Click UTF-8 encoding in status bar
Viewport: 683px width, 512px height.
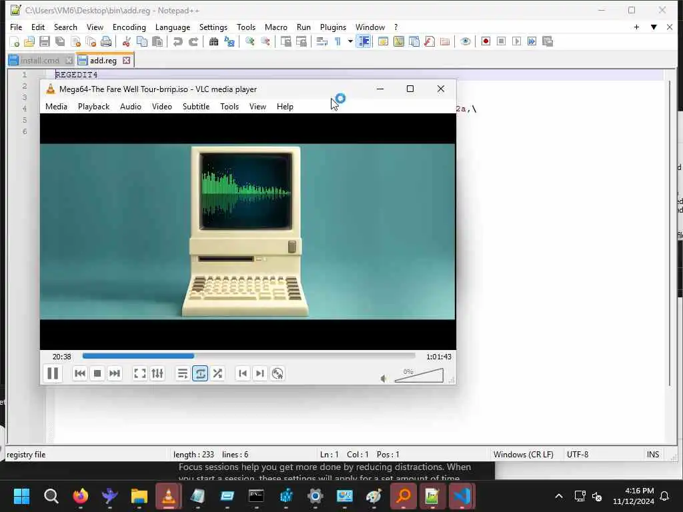pos(578,455)
